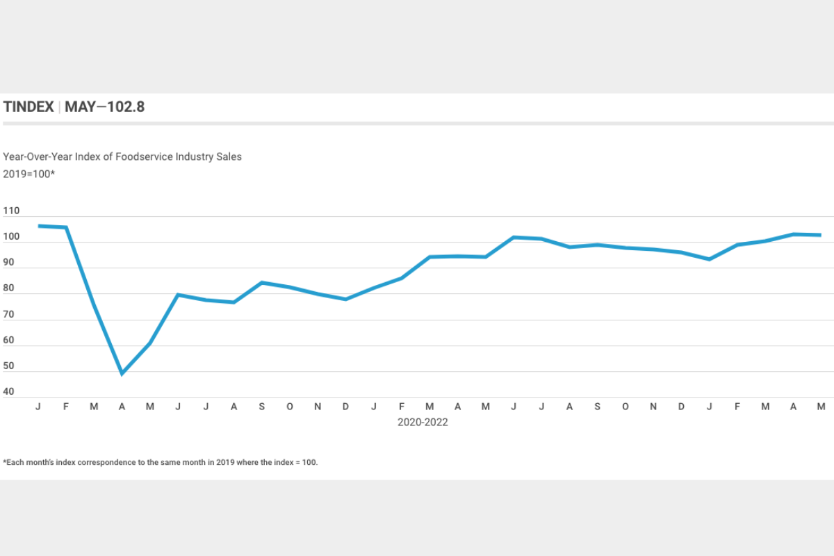Viewport: 834px width, 556px height.
Task: Click the 2019=100* label
Action: coord(28,174)
